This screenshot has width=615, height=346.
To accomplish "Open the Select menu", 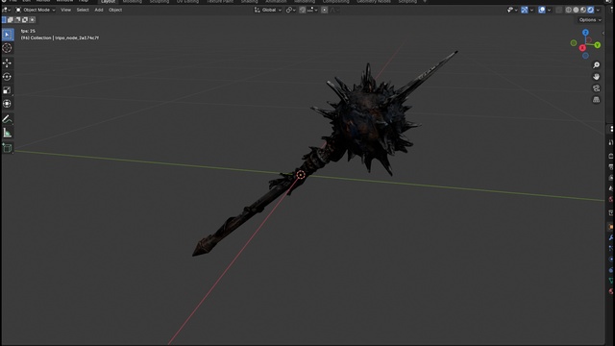I will (x=83, y=10).
